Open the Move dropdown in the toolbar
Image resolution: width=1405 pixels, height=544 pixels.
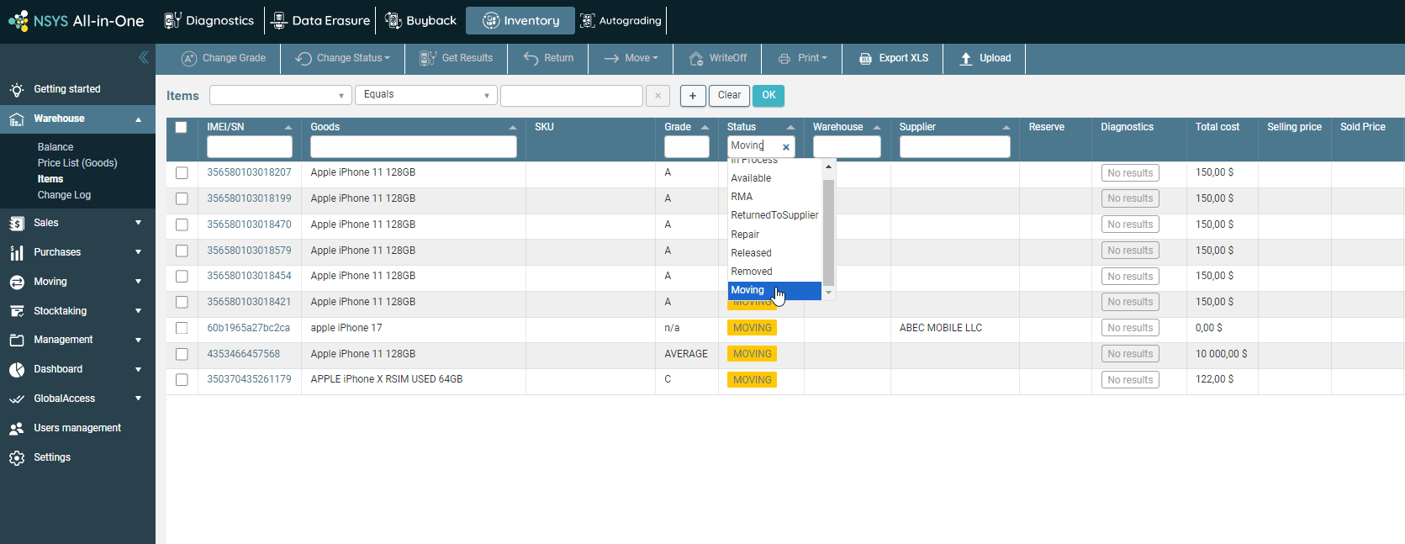tap(631, 59)
